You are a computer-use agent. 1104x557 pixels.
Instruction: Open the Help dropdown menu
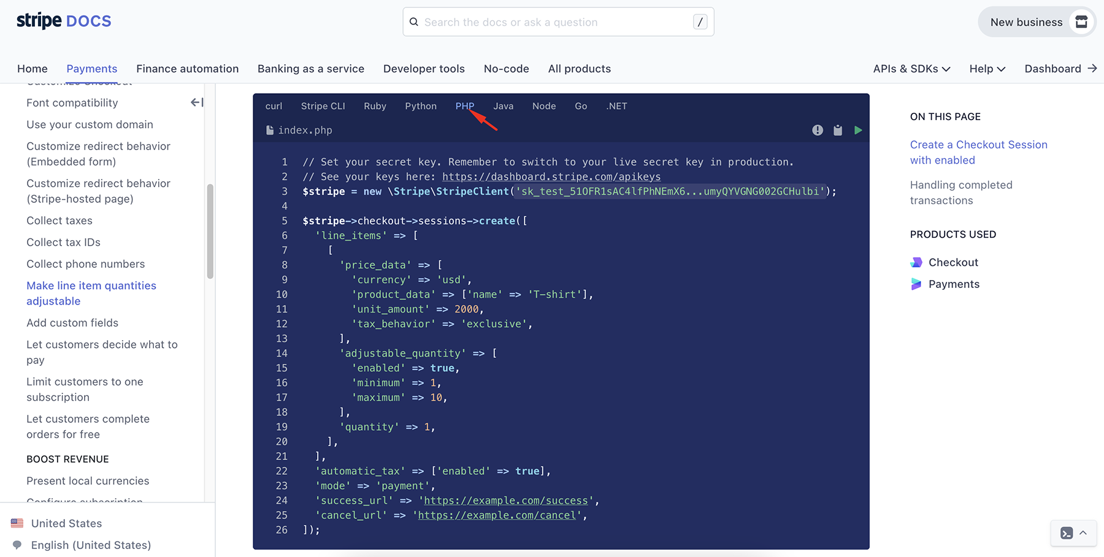[987, 69]
